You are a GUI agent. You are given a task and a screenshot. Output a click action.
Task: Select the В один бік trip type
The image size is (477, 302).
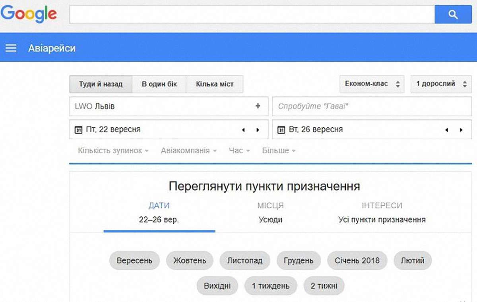pyautogui.click(x=159, y=84)
